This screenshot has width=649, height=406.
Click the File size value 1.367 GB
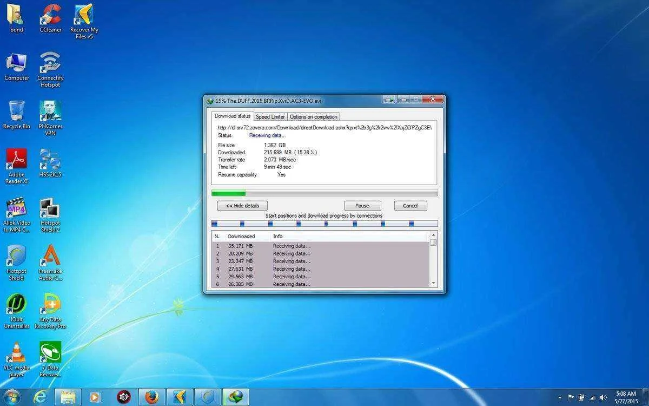click(275, 146)
